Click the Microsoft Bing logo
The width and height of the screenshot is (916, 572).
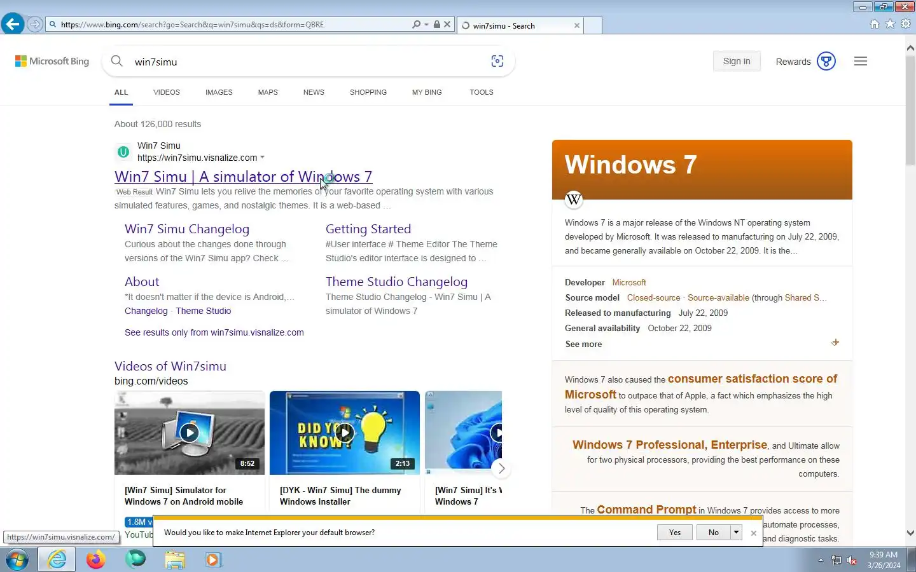(x=52, y=61)
